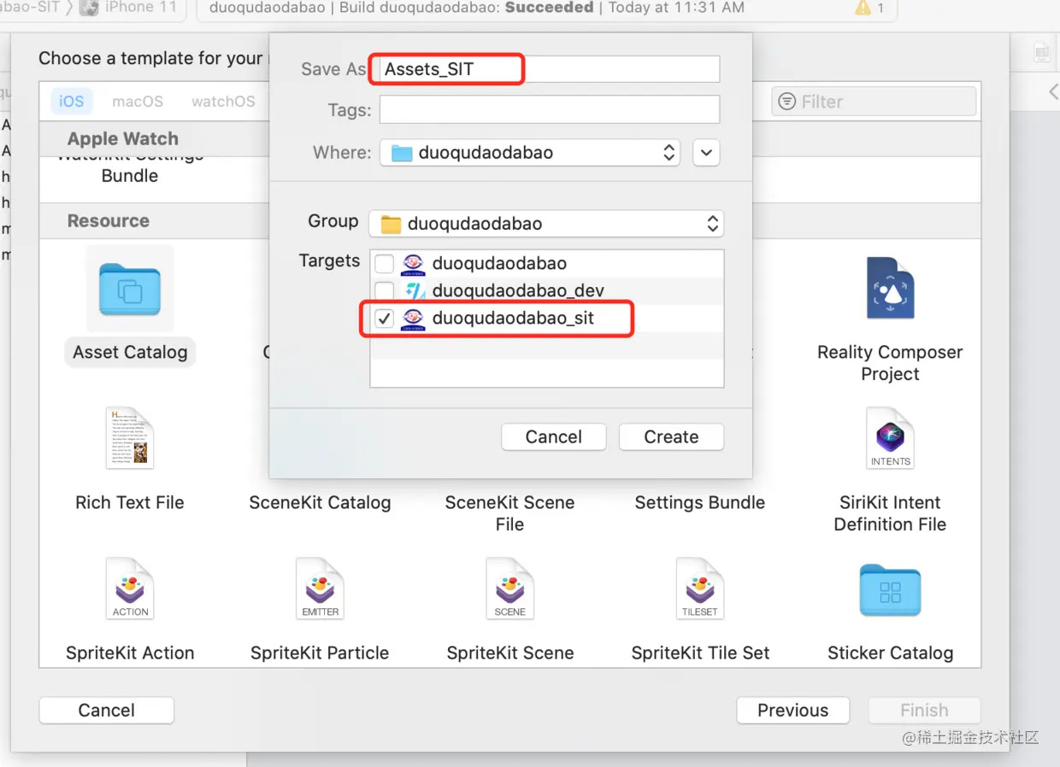Click the filter icon in the Filter field
Viewport: 1060px width, 767px height.
[786, 102]
